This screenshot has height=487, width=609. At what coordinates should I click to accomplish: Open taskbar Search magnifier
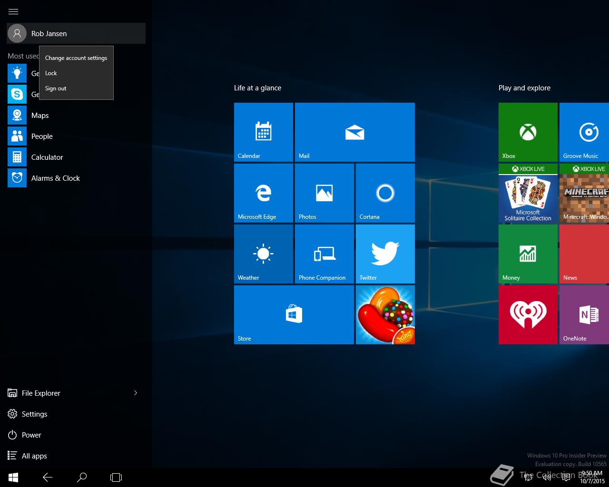tap(82, 477)
